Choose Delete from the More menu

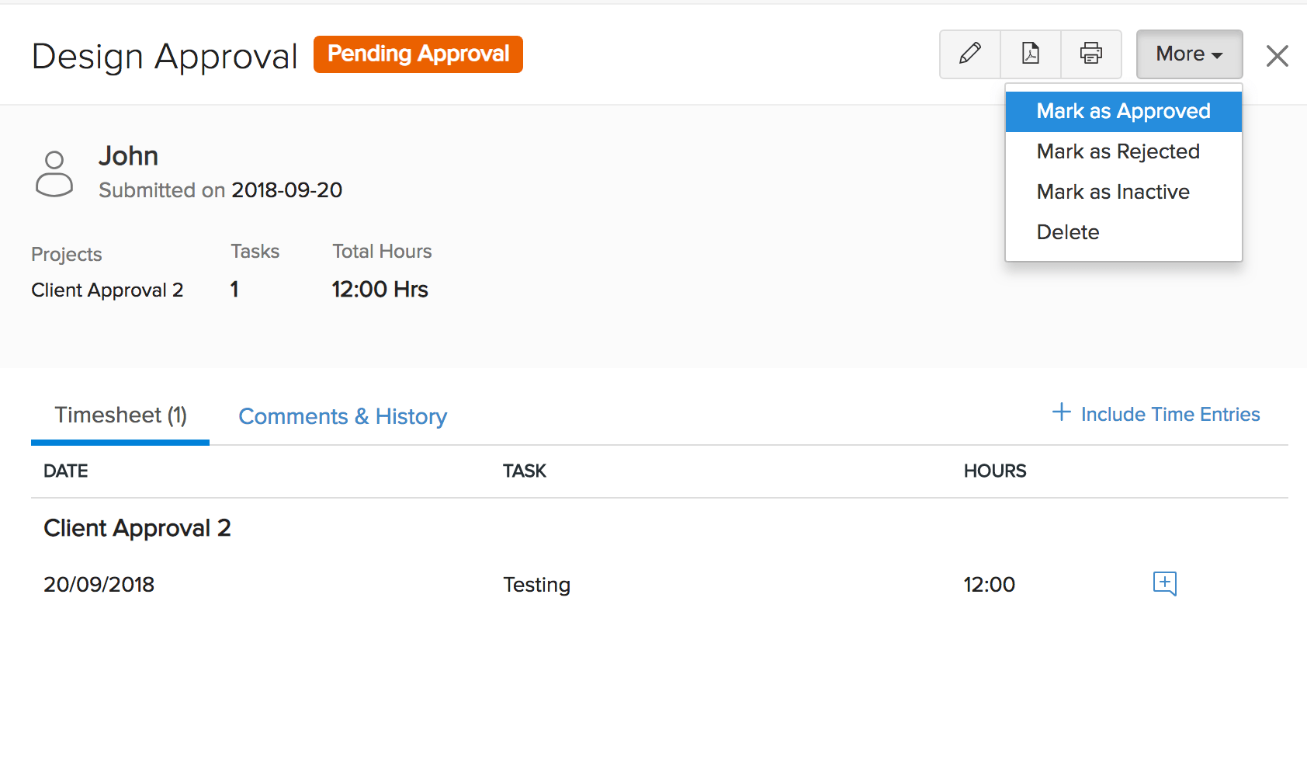pyautogui.click(x=1068, y=232)
